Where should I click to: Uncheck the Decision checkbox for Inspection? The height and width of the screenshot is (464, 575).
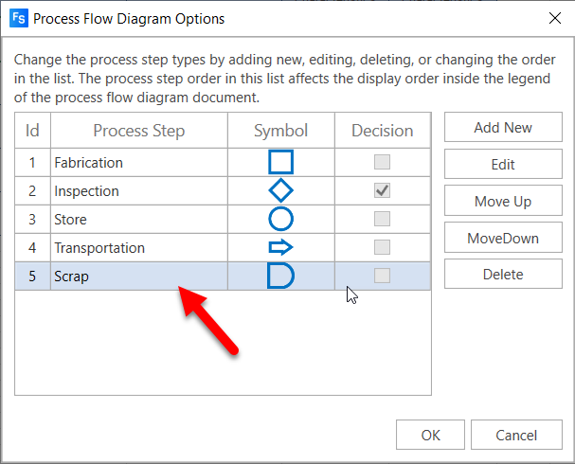[x=382, y=190]
